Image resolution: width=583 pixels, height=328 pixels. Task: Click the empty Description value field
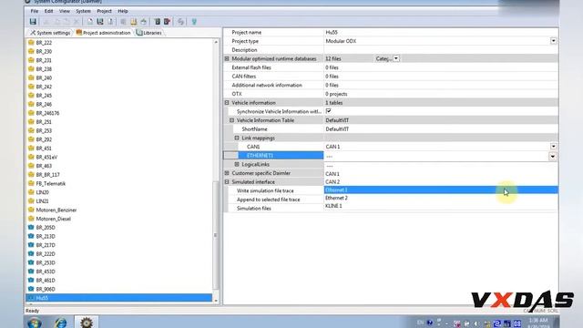441,50
